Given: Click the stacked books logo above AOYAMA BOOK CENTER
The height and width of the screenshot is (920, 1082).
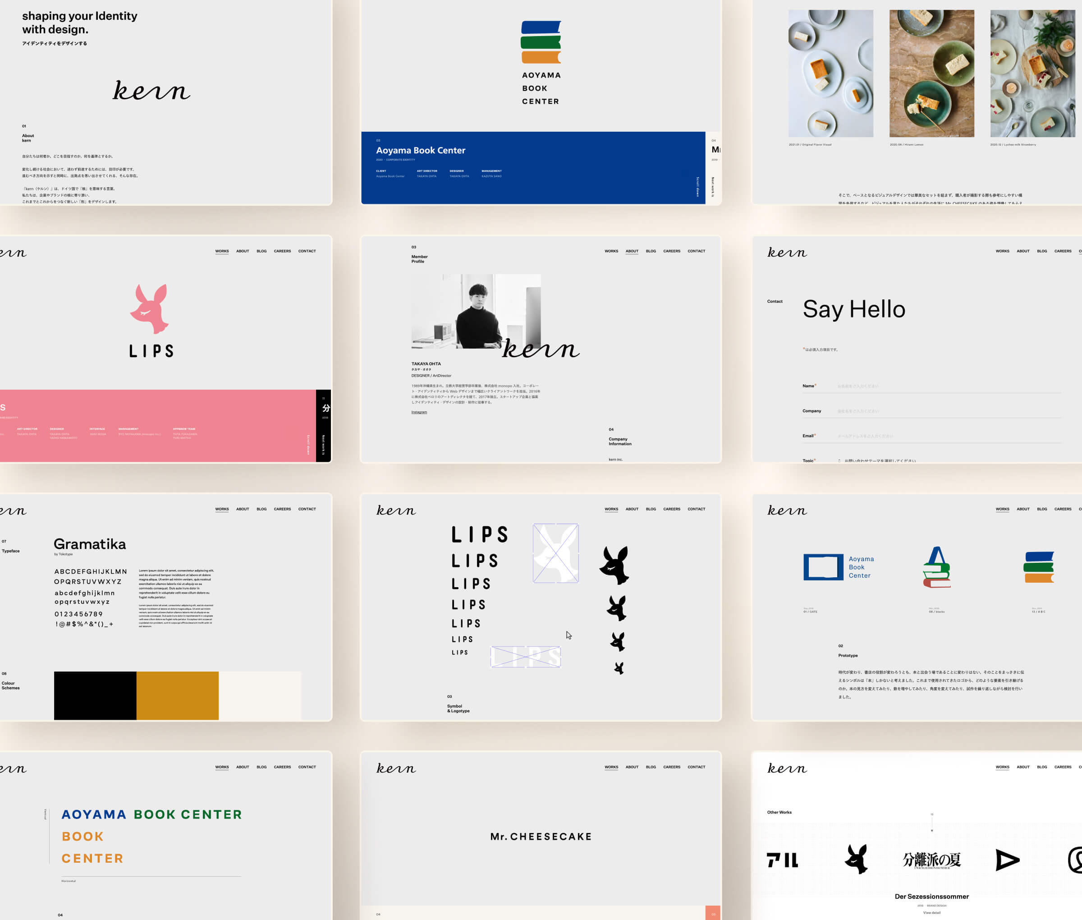Looking at the screenshot, I should tap(541, 42).
